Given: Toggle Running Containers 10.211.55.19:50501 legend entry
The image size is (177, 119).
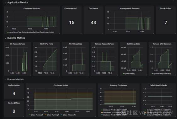Looking at the screenshot, I should [x=115, y=115].
